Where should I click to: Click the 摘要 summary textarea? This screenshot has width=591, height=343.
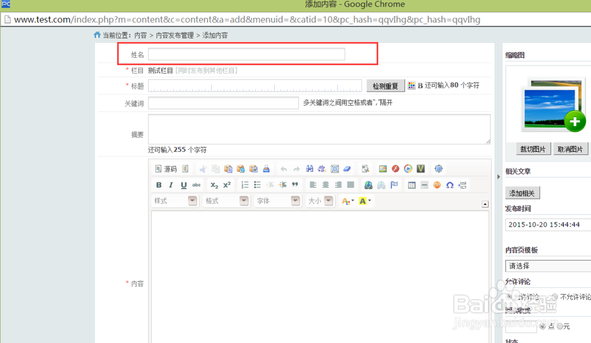point(319,129)
